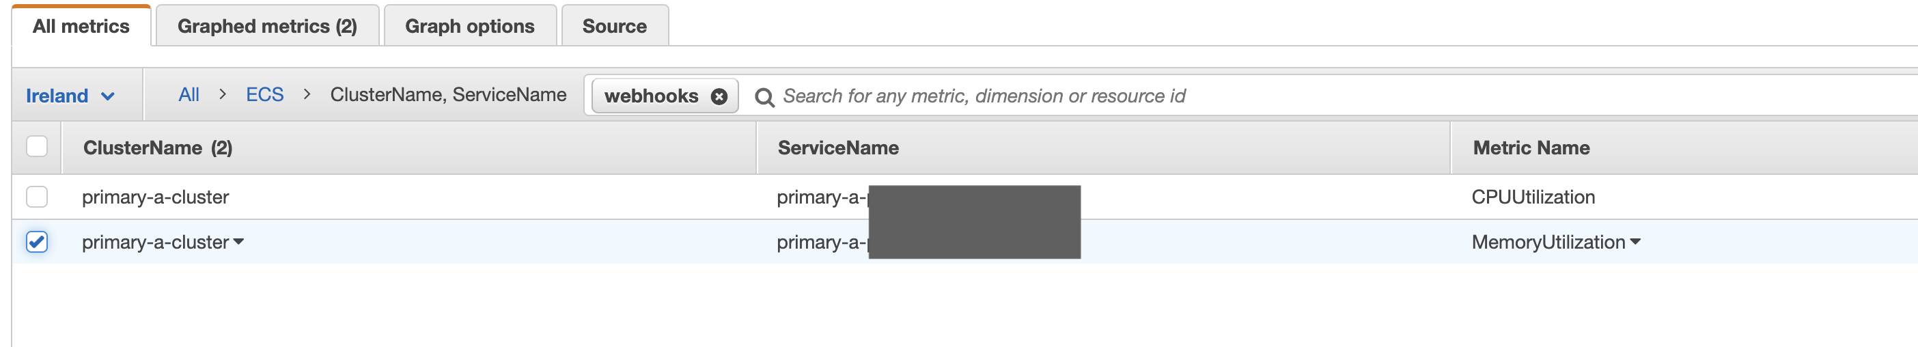Expand the primary-a-cluster dropdown arrow
Image resolution: width=1918 pixels, height=347 pixels.
coord(238,242)
